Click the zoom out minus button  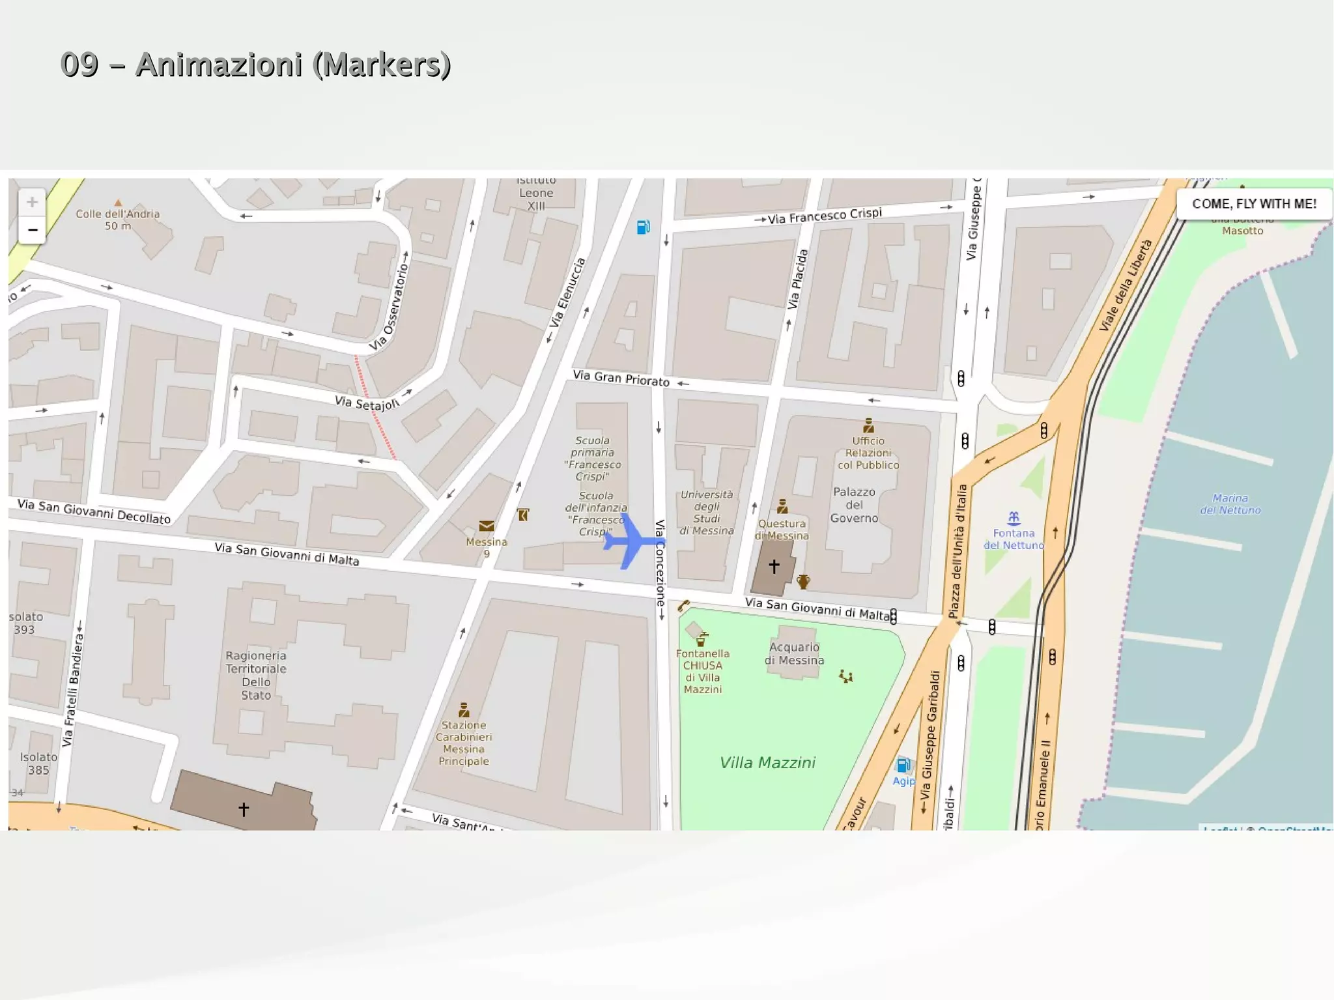[32, 230]
